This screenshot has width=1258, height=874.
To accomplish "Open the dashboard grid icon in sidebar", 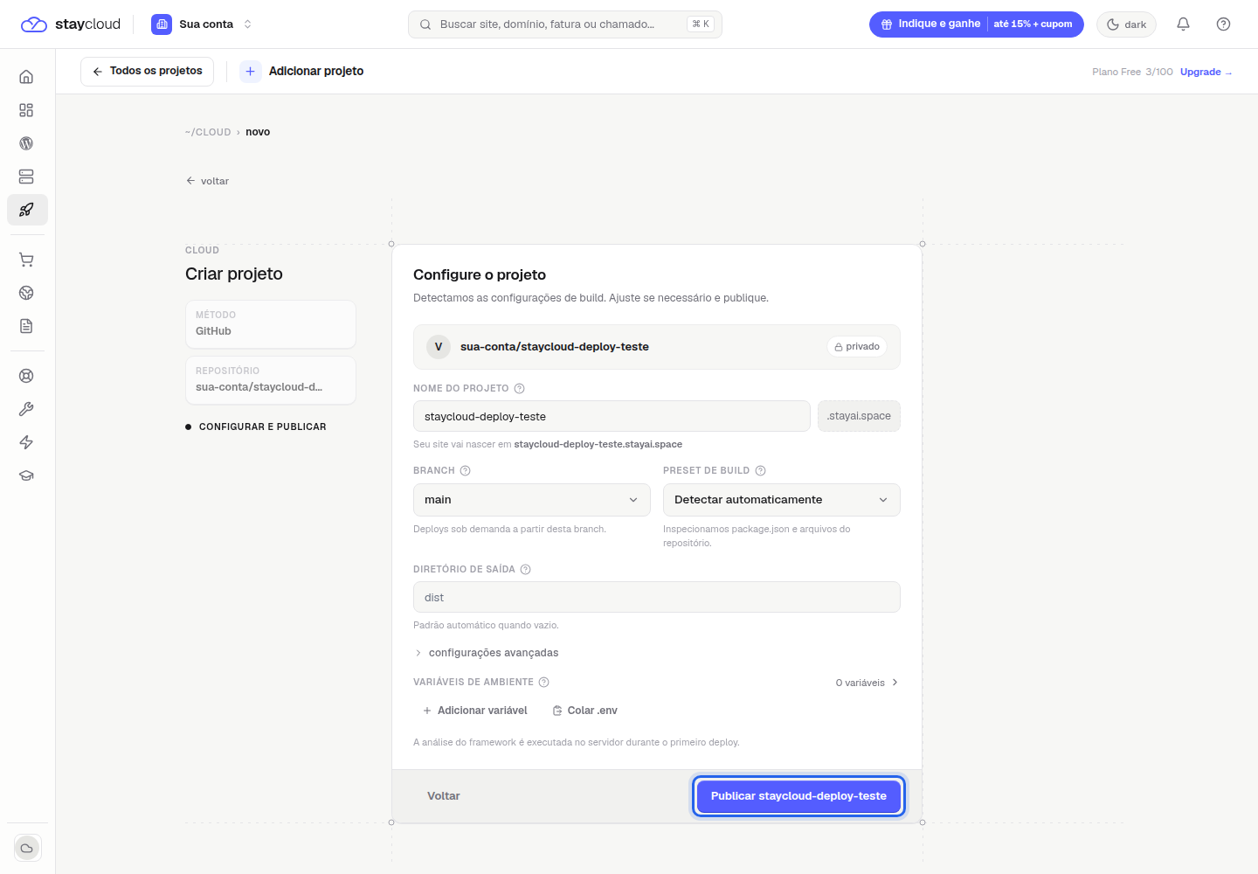I will 26,110.
